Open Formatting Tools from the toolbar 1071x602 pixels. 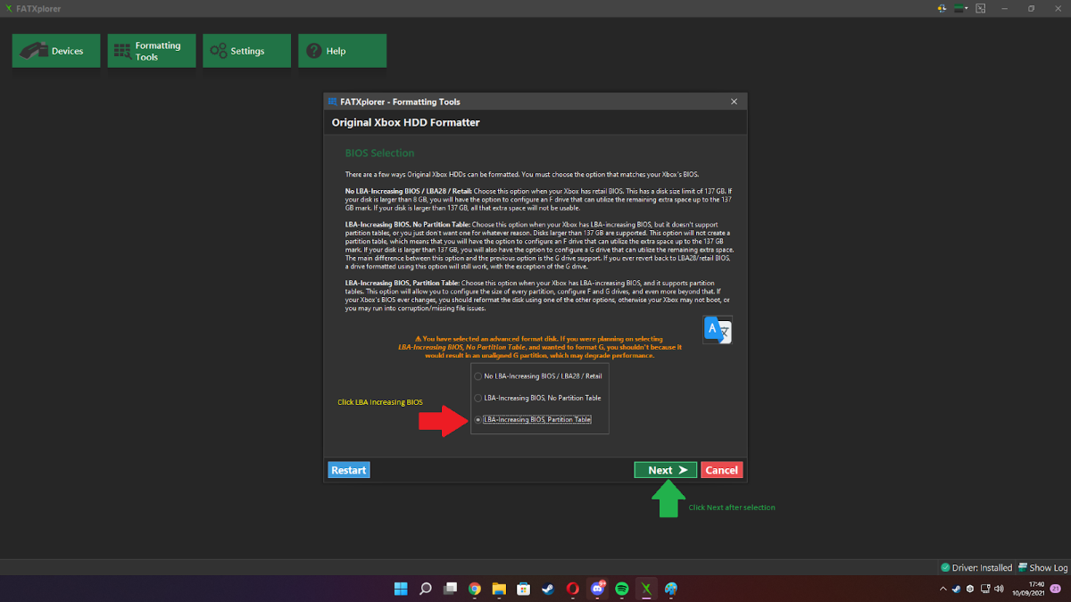click(152, 51)
